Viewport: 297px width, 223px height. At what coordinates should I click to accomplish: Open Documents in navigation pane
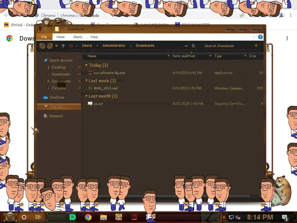tap(61, 81)
